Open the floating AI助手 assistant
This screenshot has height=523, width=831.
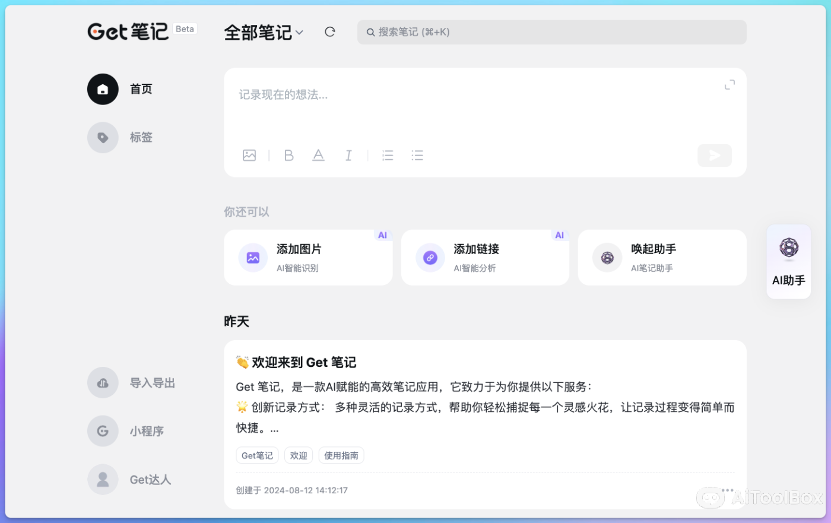point(788,261)
